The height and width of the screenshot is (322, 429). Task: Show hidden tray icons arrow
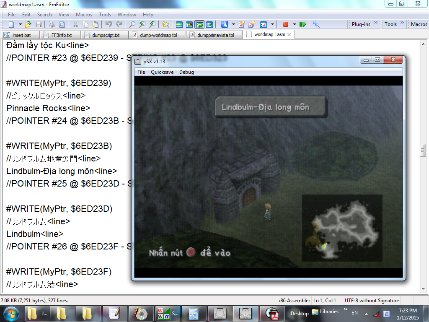point(366,314)
